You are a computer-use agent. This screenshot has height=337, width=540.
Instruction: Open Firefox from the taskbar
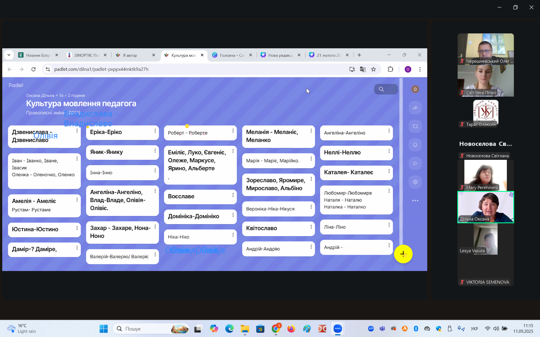(x=291, y=329)
